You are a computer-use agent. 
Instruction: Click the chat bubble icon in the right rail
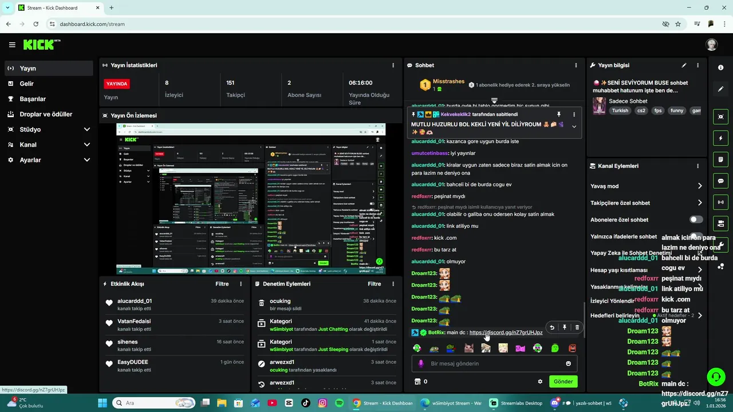tap(720, 181)
